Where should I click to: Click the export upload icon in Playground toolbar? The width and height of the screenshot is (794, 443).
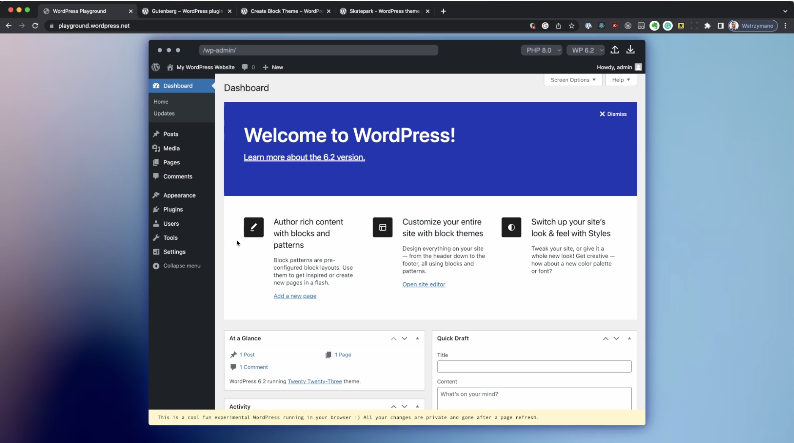pos(614,50)
